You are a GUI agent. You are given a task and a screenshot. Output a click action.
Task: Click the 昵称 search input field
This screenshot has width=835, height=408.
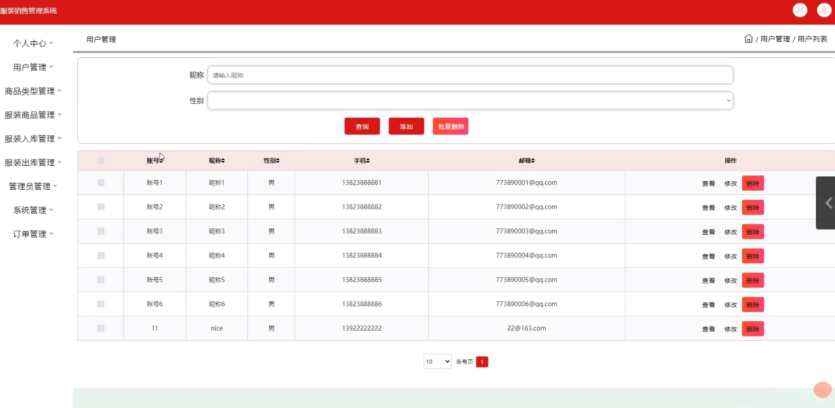tap(470, 75)
